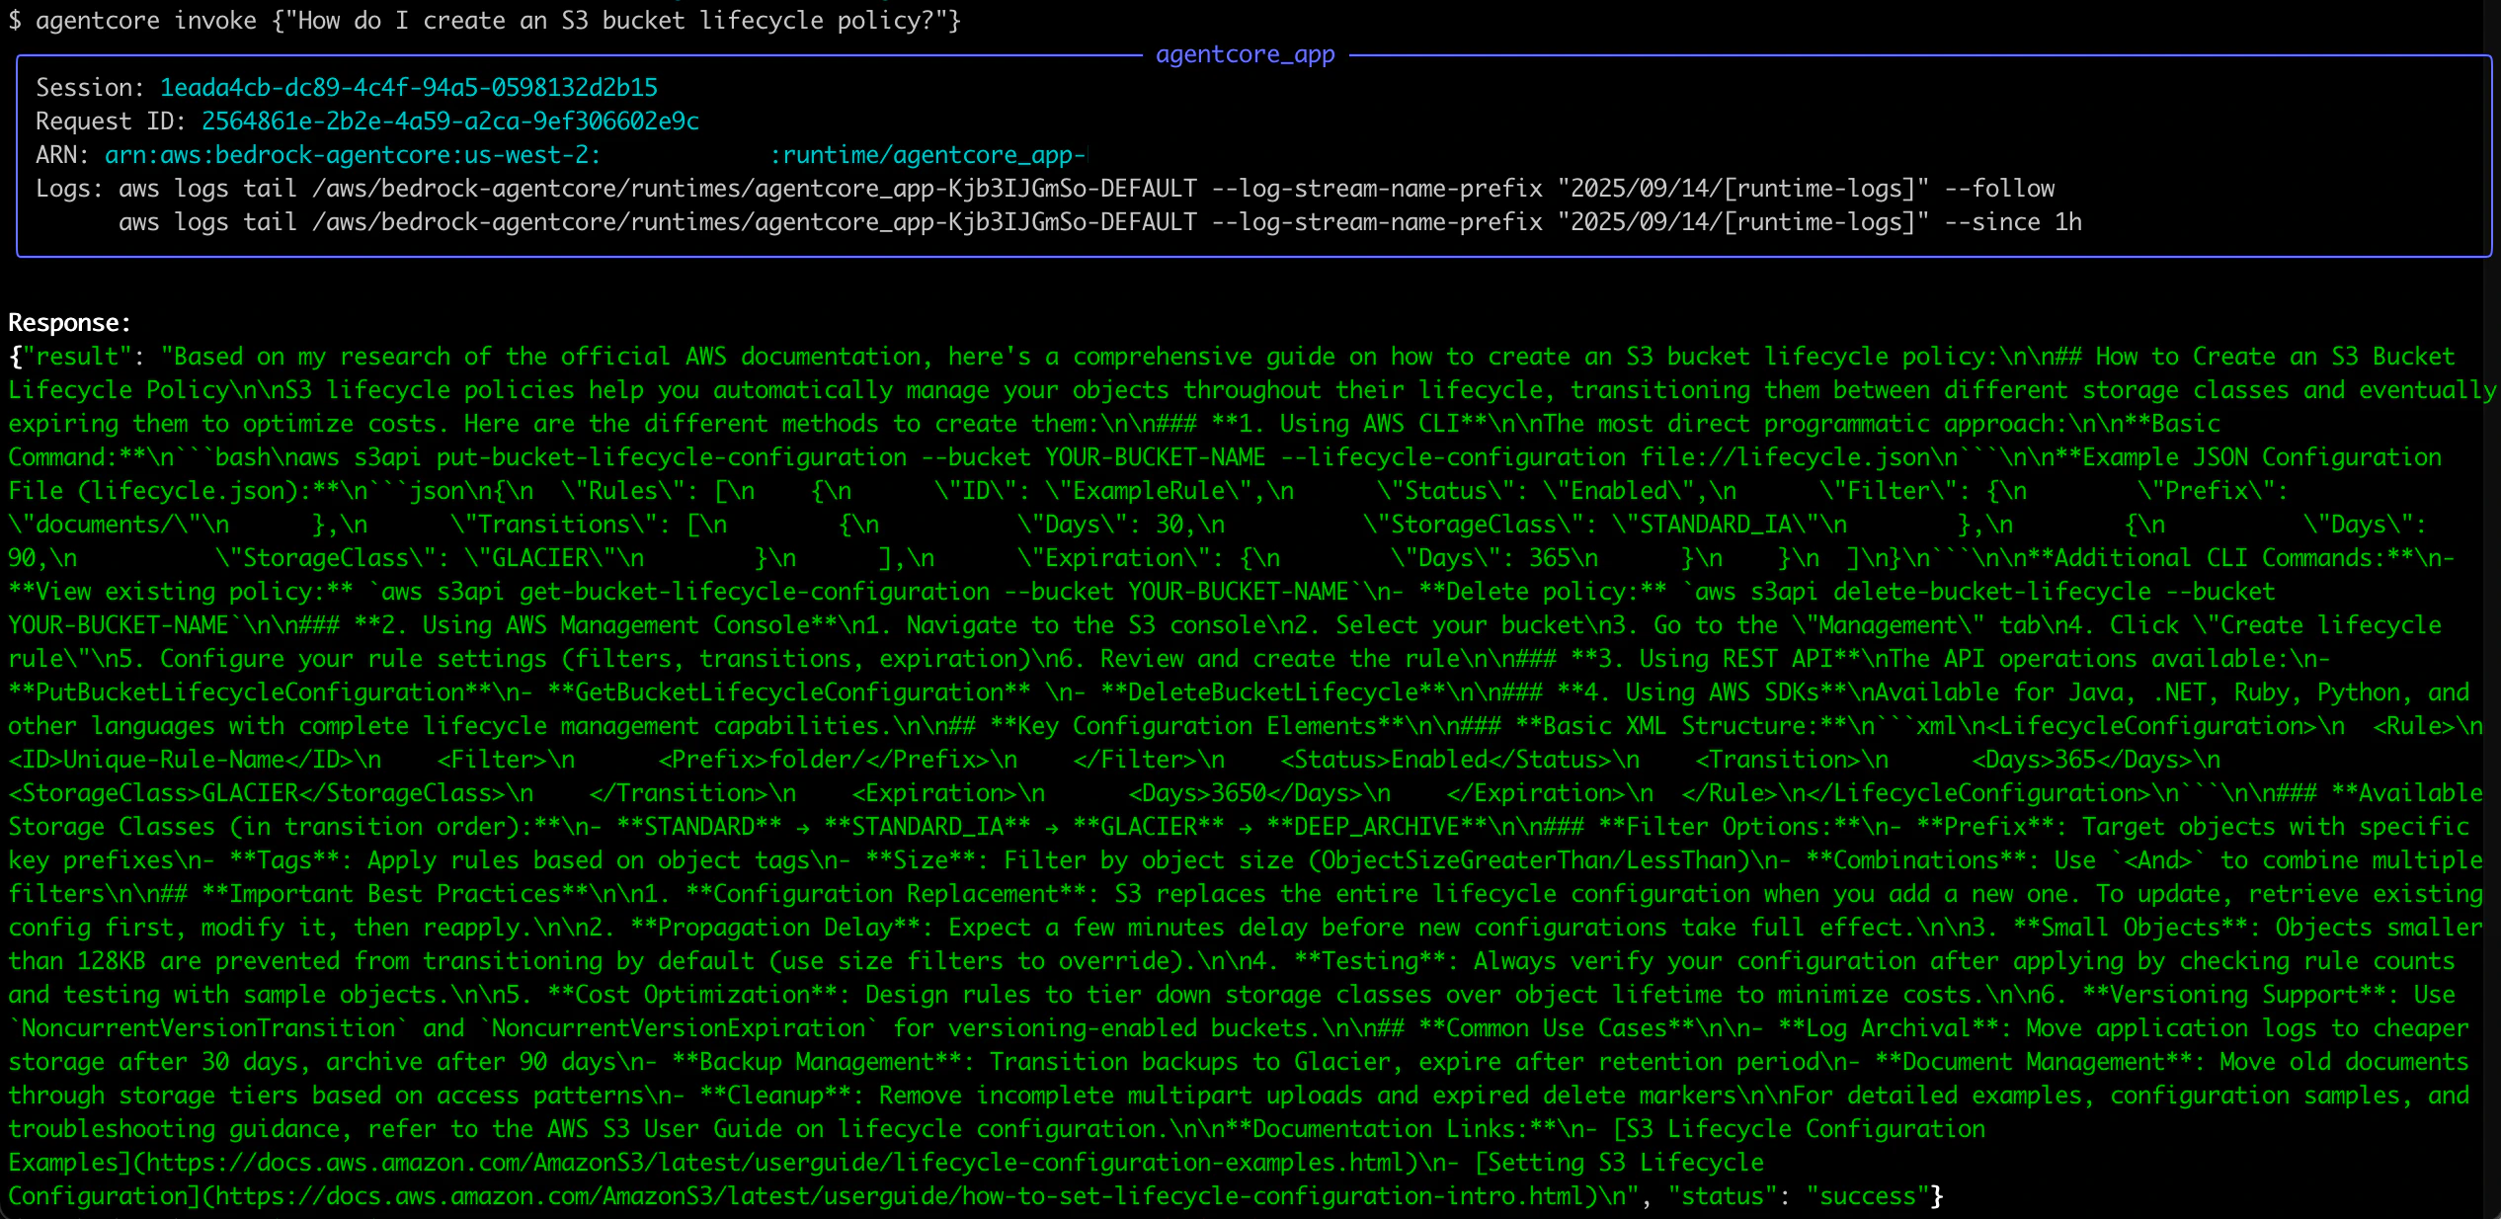Click the Logs: label
2501x1219 pixels.
[x=70, y=189]
